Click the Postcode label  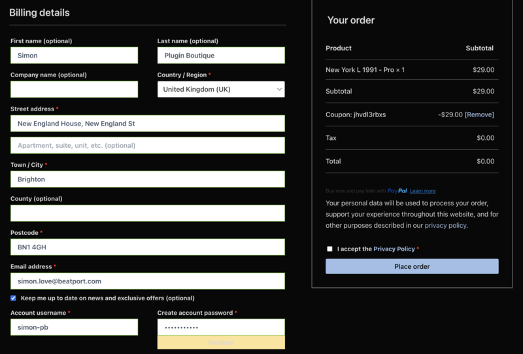(24, 232)
